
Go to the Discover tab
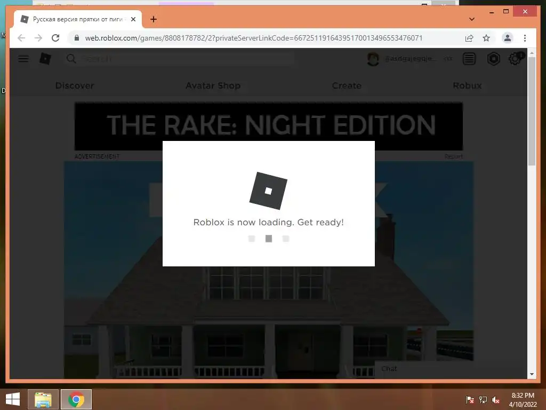(75, 85)
